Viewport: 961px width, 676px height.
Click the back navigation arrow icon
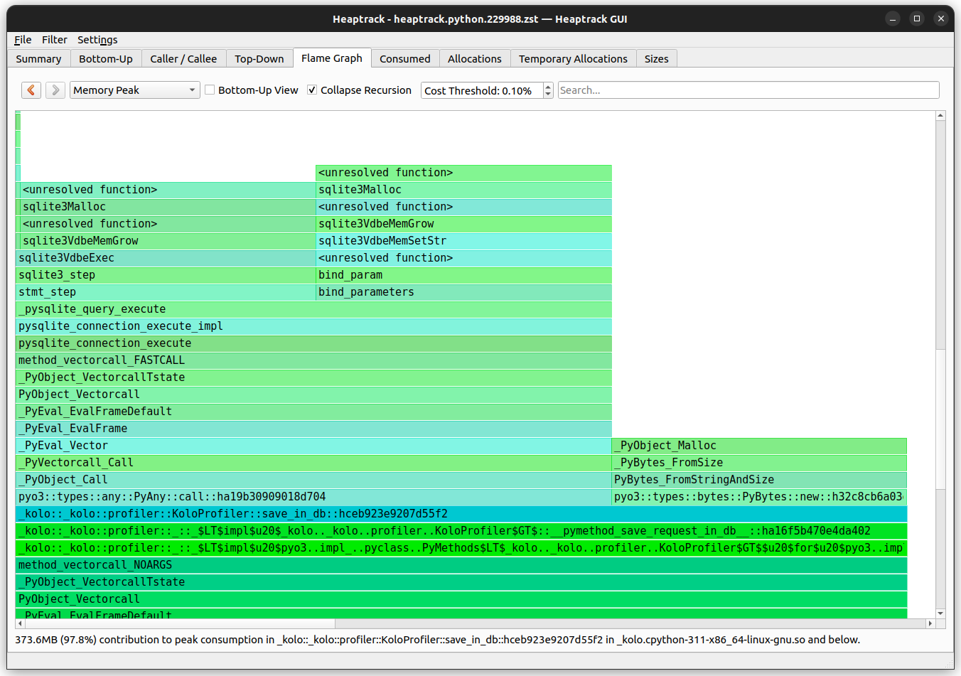[31, 90]
